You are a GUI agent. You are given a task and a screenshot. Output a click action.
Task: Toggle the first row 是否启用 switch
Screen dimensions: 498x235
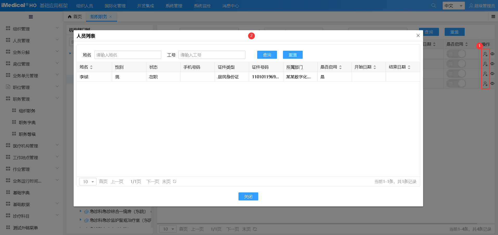click(456, 54)
